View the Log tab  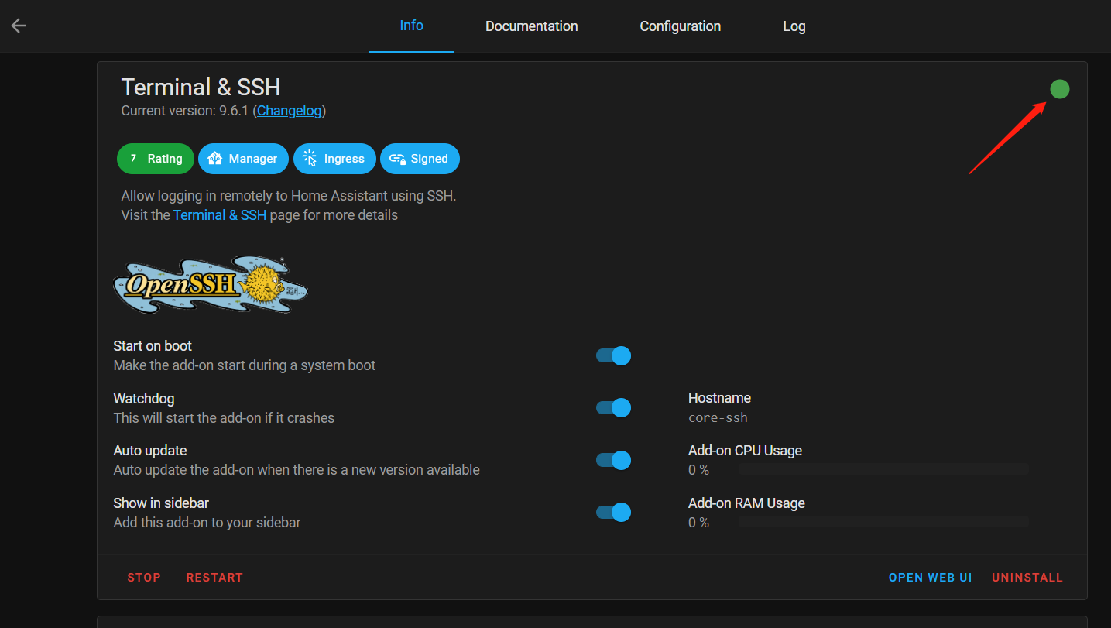coord(794,26)
